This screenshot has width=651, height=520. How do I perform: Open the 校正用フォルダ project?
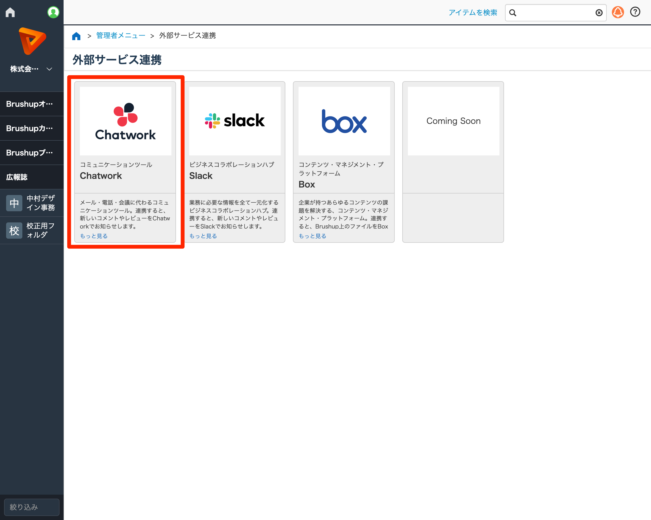click(x=32, y=230)
